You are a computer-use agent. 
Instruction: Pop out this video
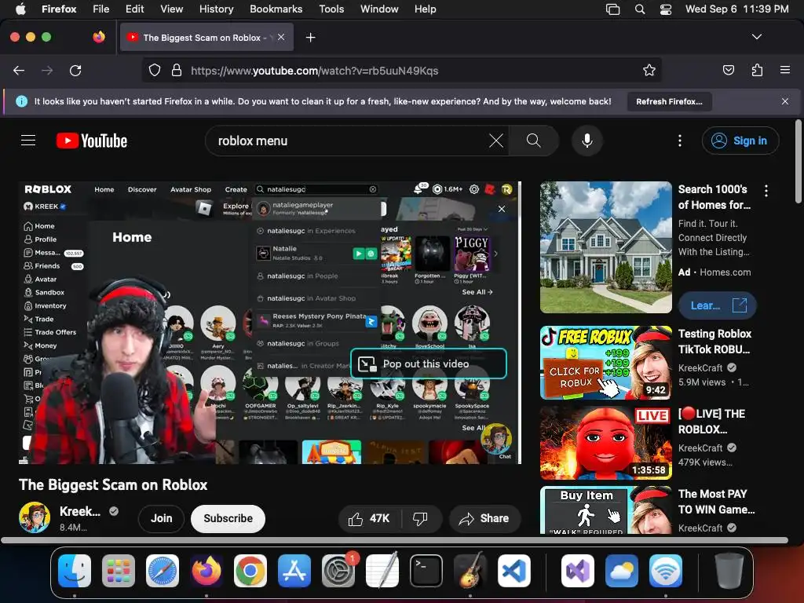pos(429,364)
